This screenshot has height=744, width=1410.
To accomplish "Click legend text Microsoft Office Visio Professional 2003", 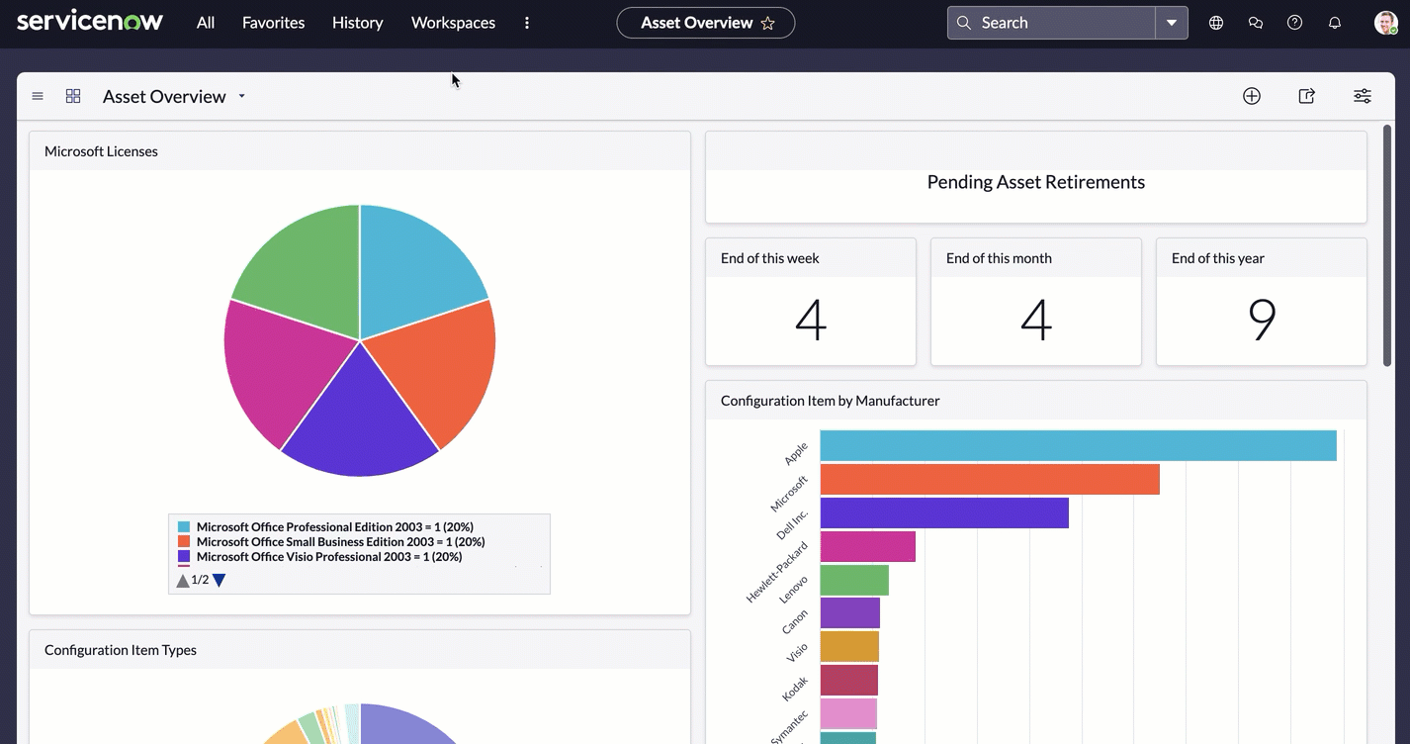I will [329, 557].
